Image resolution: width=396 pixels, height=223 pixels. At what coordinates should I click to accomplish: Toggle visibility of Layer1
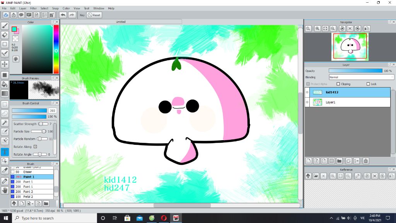pos(307,102)
